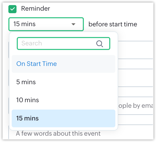Click the reminder time combo box showing 15 mins
This screenshot has height=142, width=156.
point(46,24)
